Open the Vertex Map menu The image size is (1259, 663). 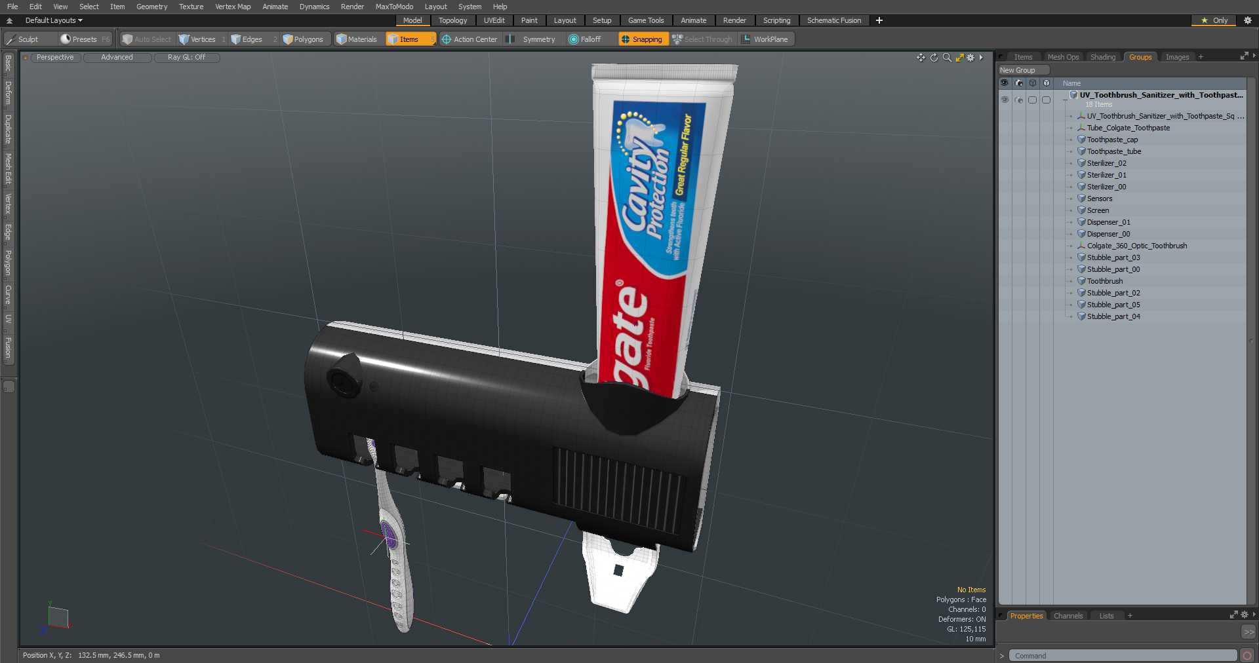click(x=233, y=7)
